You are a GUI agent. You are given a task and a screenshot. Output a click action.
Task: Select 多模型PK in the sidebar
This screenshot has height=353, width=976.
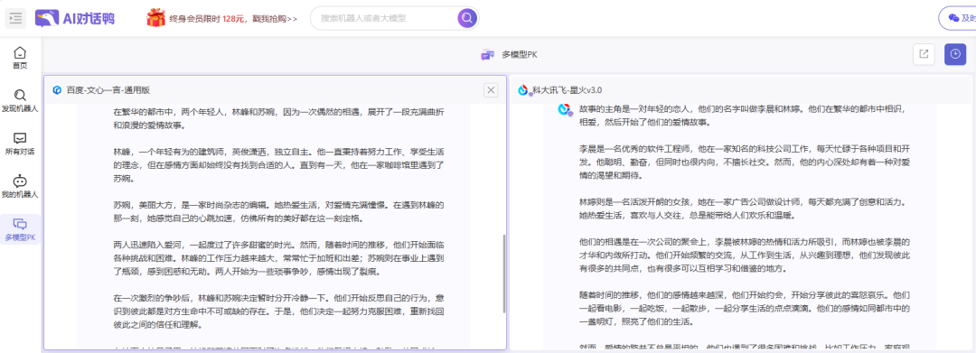[x=20, y=229]
